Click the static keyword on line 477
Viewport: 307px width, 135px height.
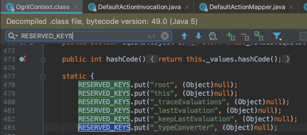tap(74, 76)
